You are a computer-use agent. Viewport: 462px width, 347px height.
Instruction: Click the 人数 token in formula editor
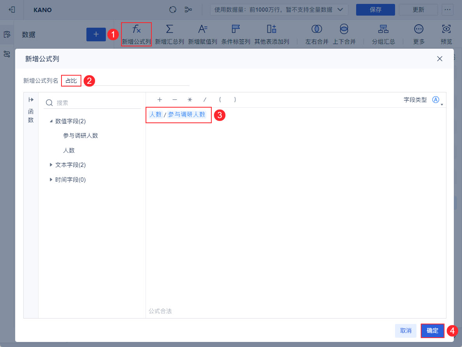point(156,115)
